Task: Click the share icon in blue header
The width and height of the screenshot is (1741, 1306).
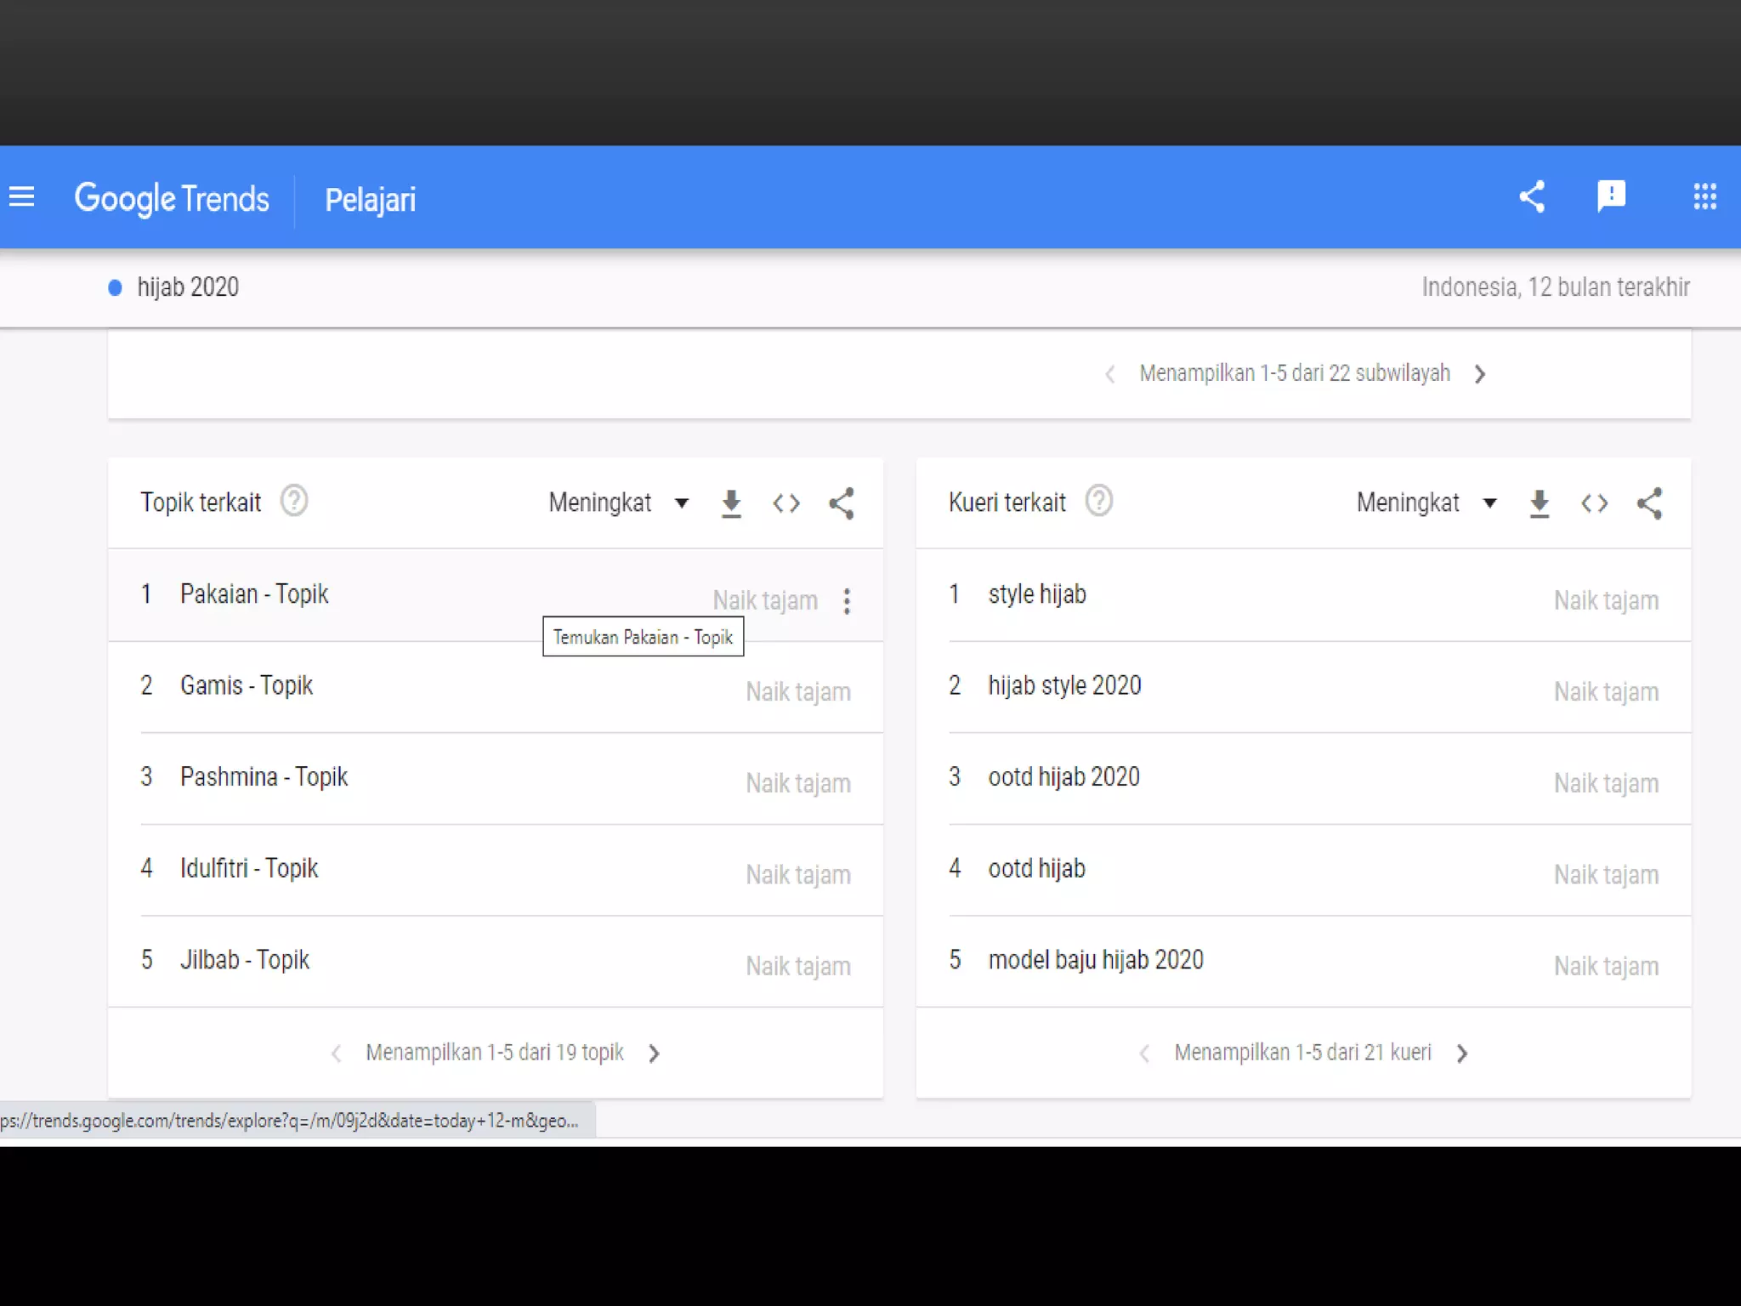Action: pyautogui.click(x=1532, y=197)
